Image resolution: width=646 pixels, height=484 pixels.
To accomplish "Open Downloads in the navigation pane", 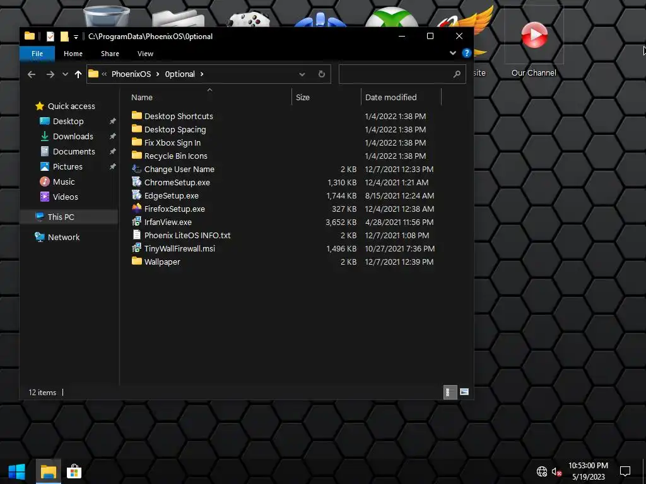I will coord(73,136).
